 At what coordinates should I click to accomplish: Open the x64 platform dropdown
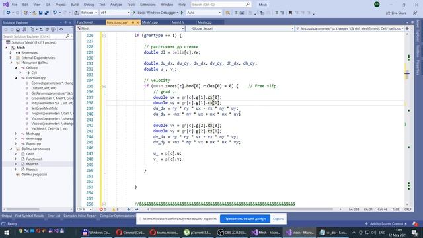pos(114,13)
